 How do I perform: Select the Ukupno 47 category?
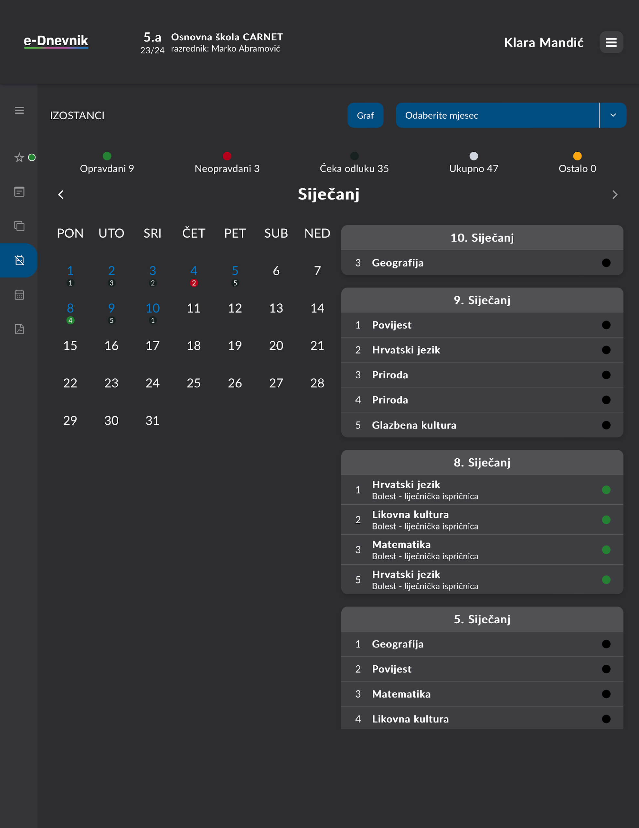click(474, 156)
